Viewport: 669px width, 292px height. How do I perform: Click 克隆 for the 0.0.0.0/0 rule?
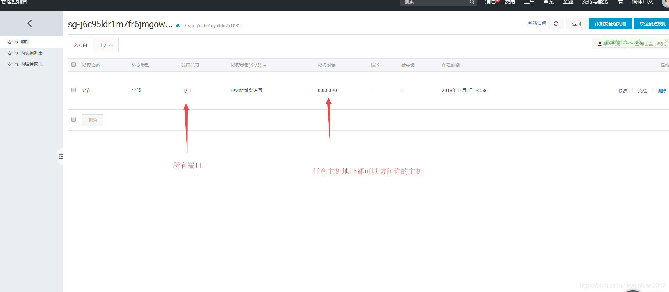[x=643, y=91]
